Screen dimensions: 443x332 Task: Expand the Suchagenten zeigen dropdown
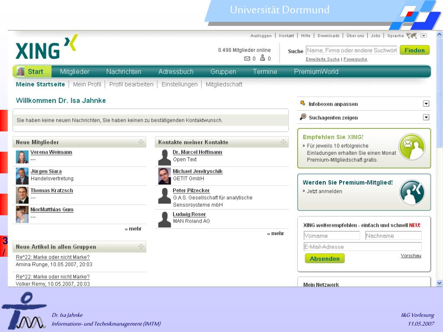[x=426, y=117]
